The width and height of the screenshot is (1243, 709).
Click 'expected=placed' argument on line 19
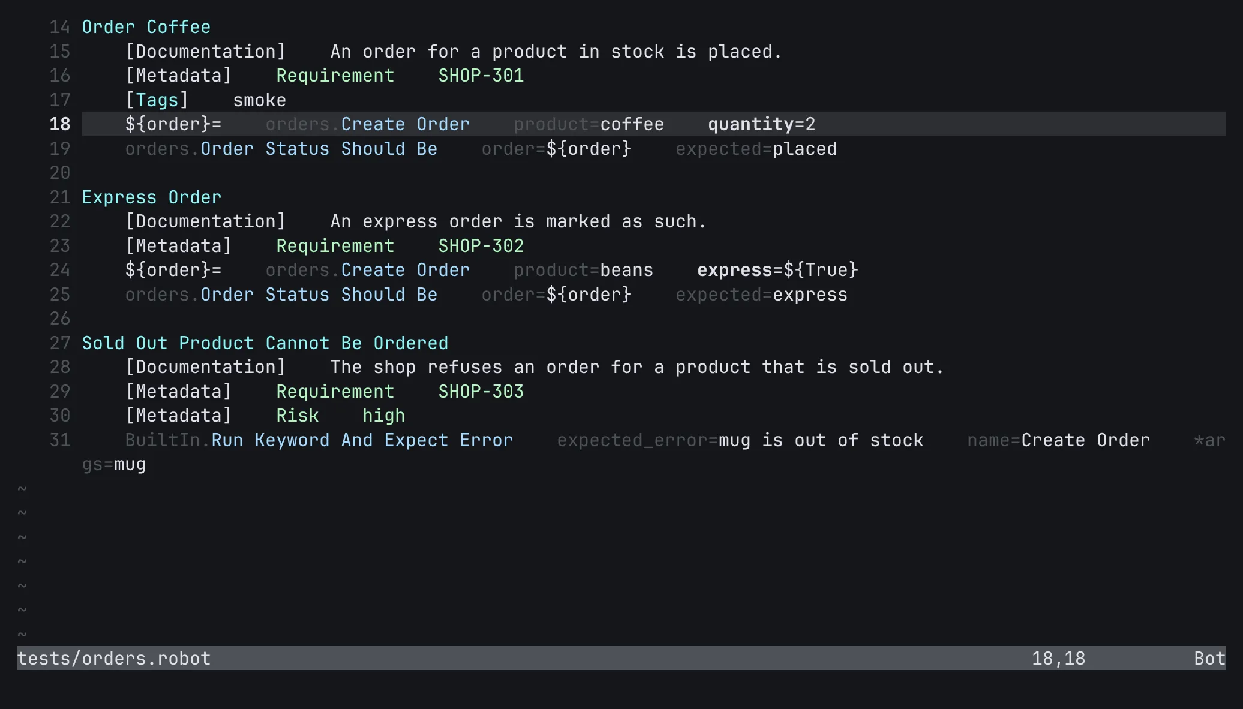pyautogui.click(x=756, y=149)
